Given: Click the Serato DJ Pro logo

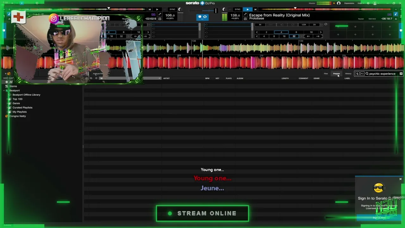Looking at the screenshot, I should [x=200, y=3].
